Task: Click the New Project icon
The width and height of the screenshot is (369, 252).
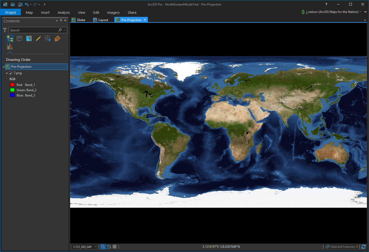Action: pyautogui.click(x=5, y=4)
